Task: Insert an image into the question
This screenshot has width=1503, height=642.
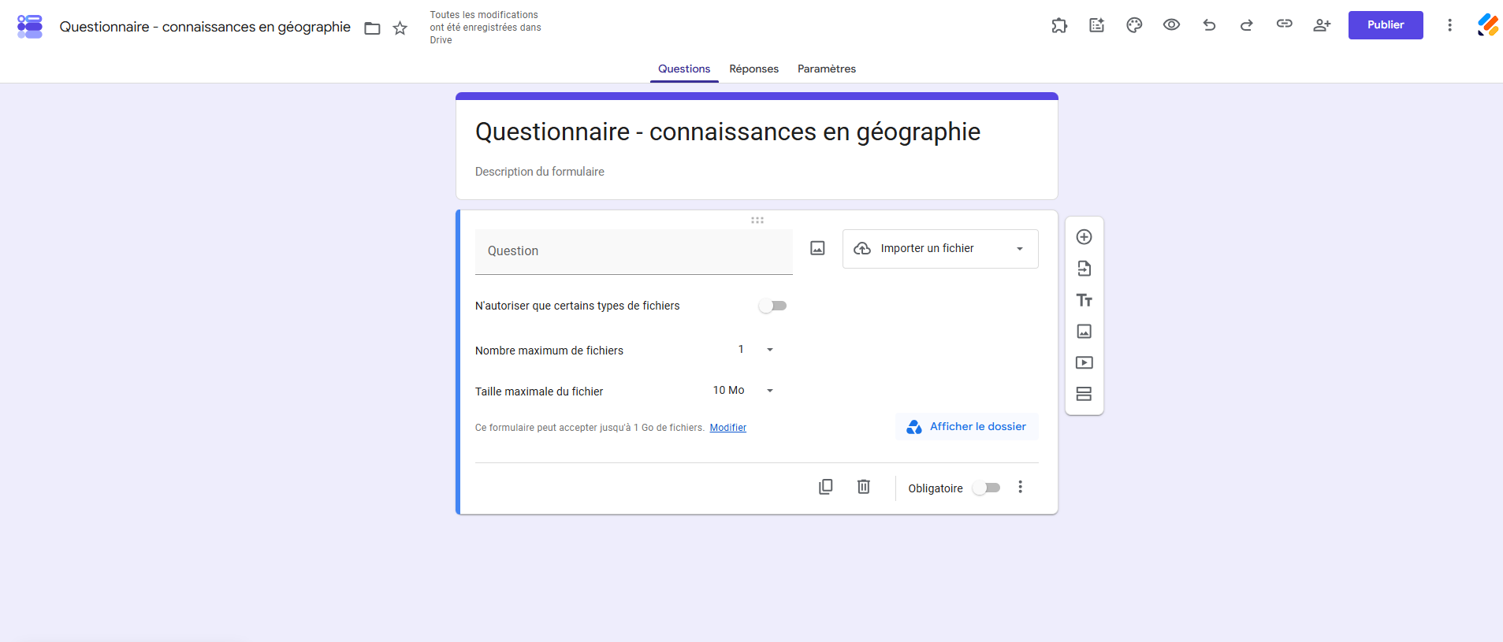Action: (x=818, y=248)
